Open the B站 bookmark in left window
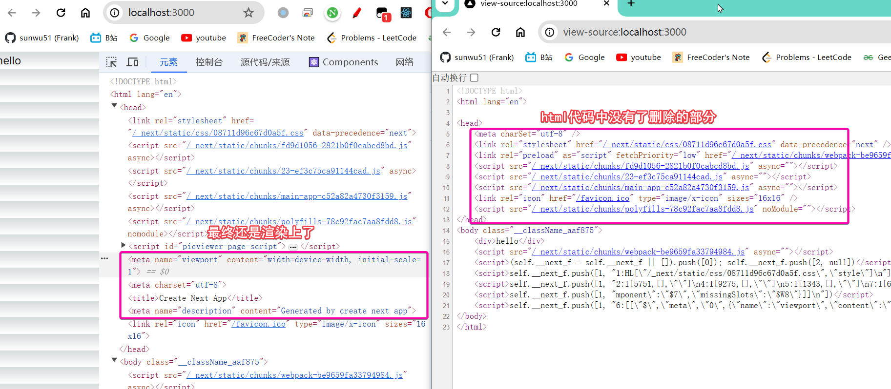891x389 pixels. (x=104, y=38)
